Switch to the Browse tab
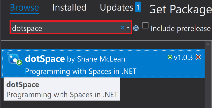The width and height of the screenshot is (212, 108). (24, 8)
